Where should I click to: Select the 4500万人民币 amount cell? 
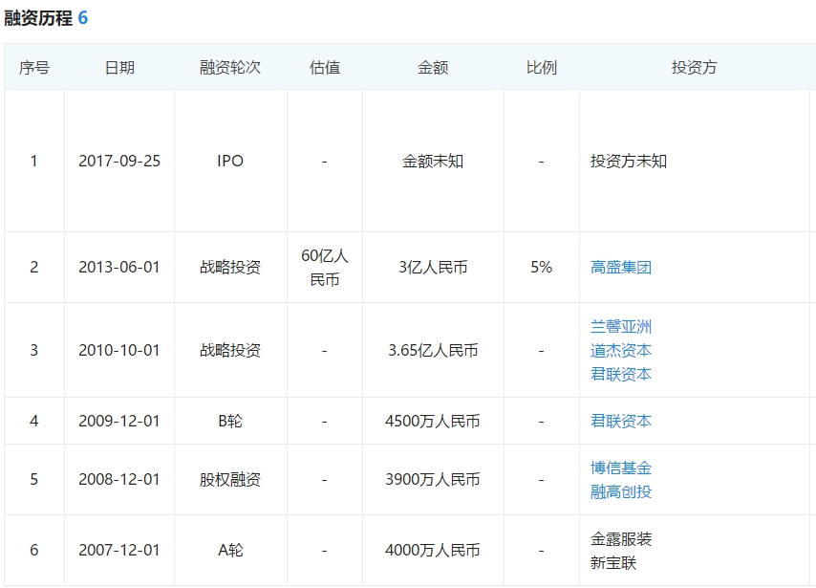click(x=433, y=421)
